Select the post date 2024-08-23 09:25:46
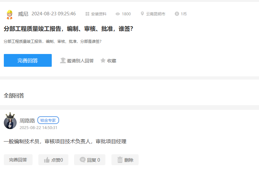The image size is (259, 169). 54,14
